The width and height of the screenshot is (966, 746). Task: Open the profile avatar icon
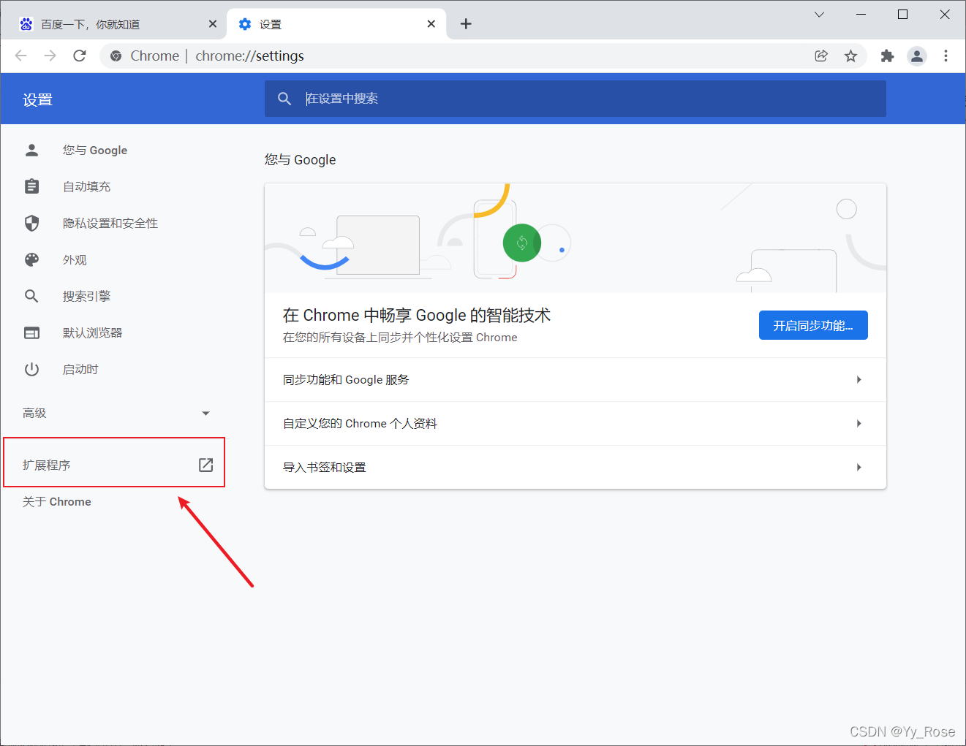[x=917, y=56]
